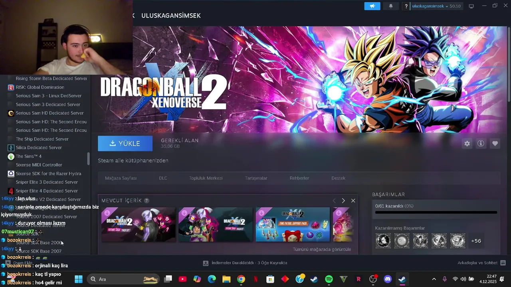The image size is (511, 287).
Task: Open Netflix from the taskbar
Action: tap(255, 279)
